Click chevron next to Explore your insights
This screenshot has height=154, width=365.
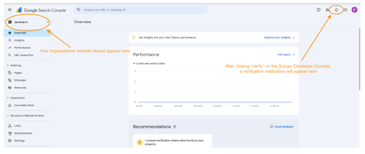(294, 37)
